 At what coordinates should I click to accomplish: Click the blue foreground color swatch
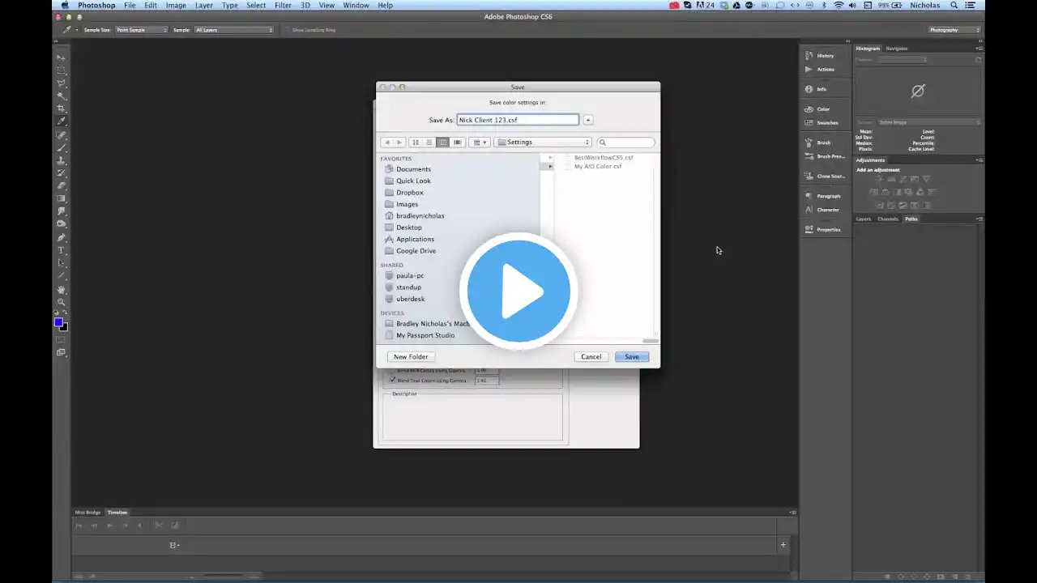[58, 322]
